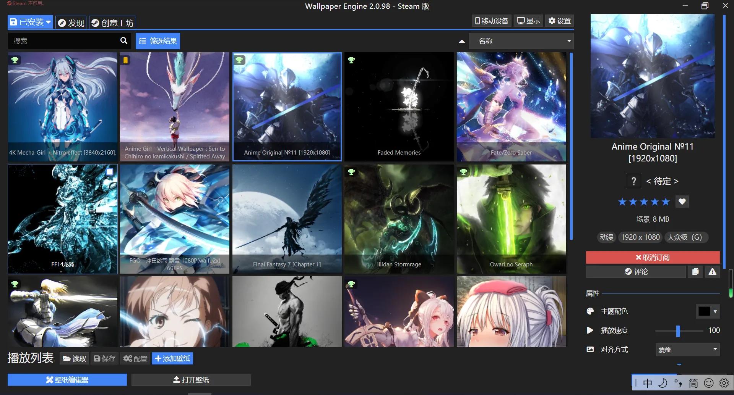Image resolution: width=734 pixels, height=395 pixels.
Task: Click the play icon beside 播放速度
Action: 590,330
